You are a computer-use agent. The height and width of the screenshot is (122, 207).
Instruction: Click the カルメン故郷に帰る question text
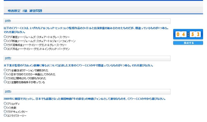(78, 65)
